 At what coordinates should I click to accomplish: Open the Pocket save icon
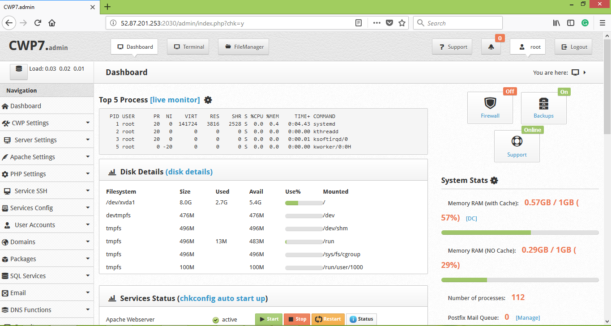[x=389, y=23]
